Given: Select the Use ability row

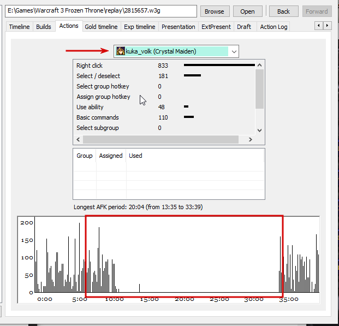Looking at the screenshot, I should click(164, 107).
